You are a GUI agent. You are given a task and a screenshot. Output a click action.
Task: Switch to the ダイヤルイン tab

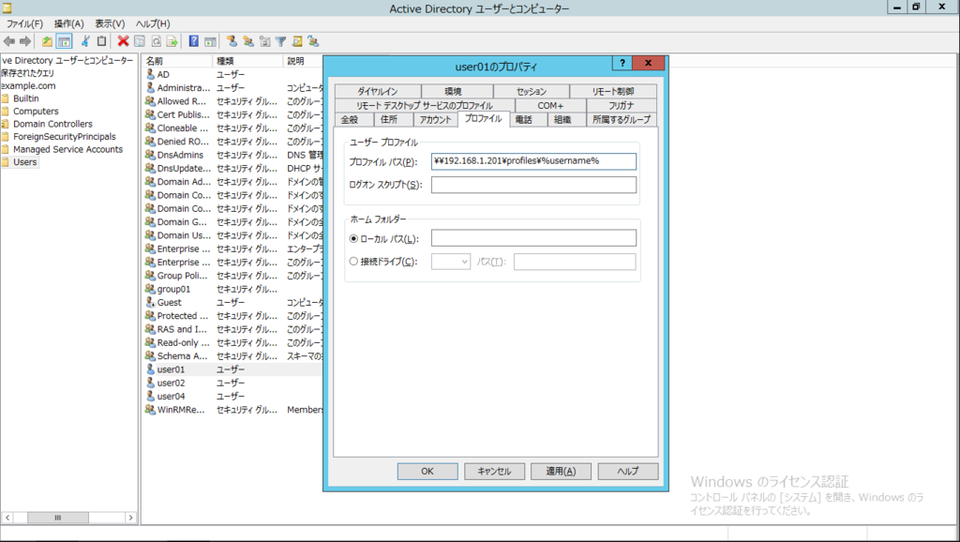click(x=378, y=91)
